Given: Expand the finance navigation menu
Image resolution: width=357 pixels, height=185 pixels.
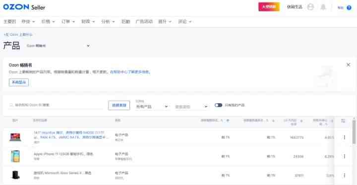Looking at the screenshot, I should (88, 22).
